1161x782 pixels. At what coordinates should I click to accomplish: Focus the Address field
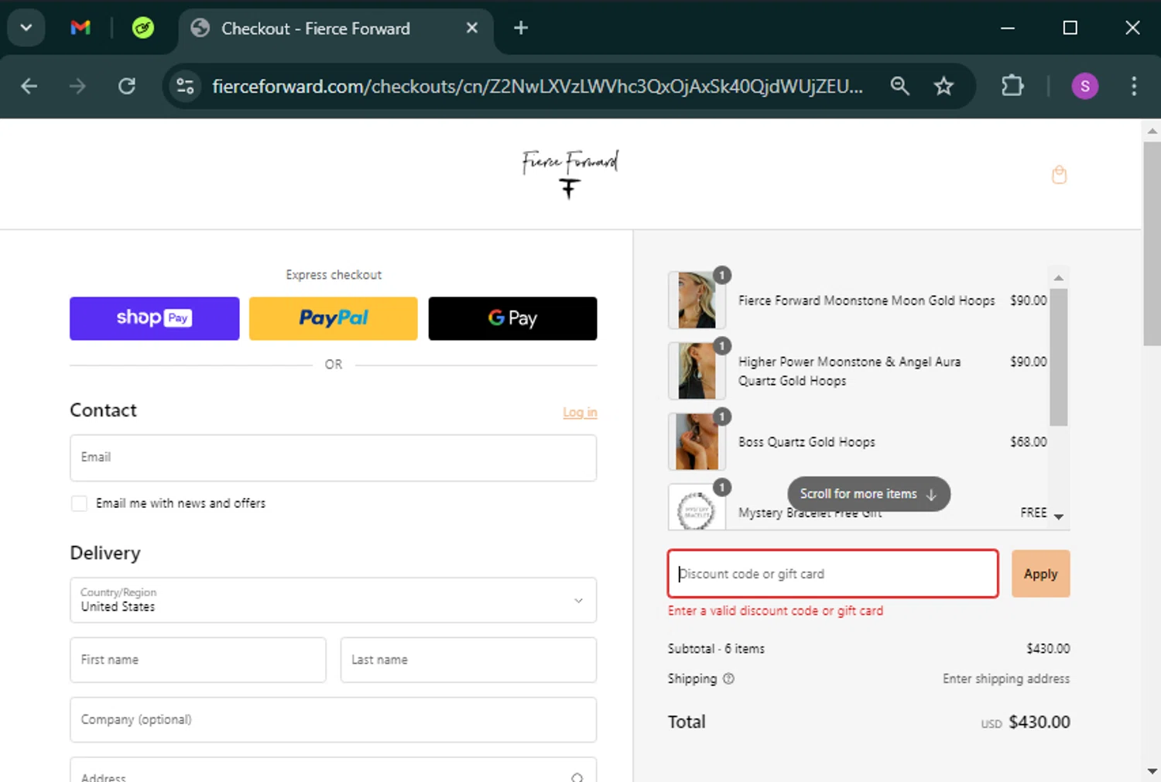(334, 770)
